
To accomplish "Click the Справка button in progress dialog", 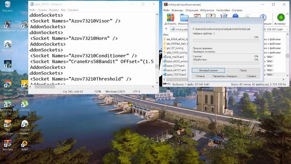I will (x=251, y=76).
